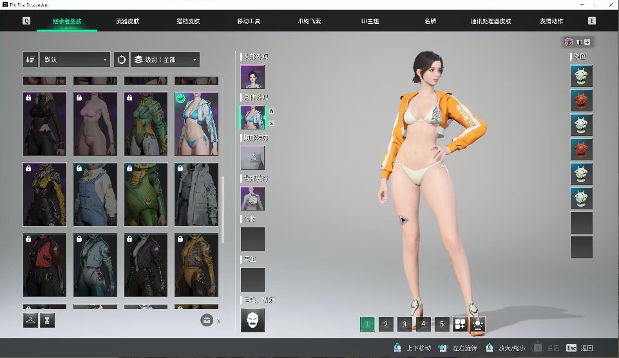Add currency with the plus icon
Screen dimensions: 619x358
coord(587,42)
